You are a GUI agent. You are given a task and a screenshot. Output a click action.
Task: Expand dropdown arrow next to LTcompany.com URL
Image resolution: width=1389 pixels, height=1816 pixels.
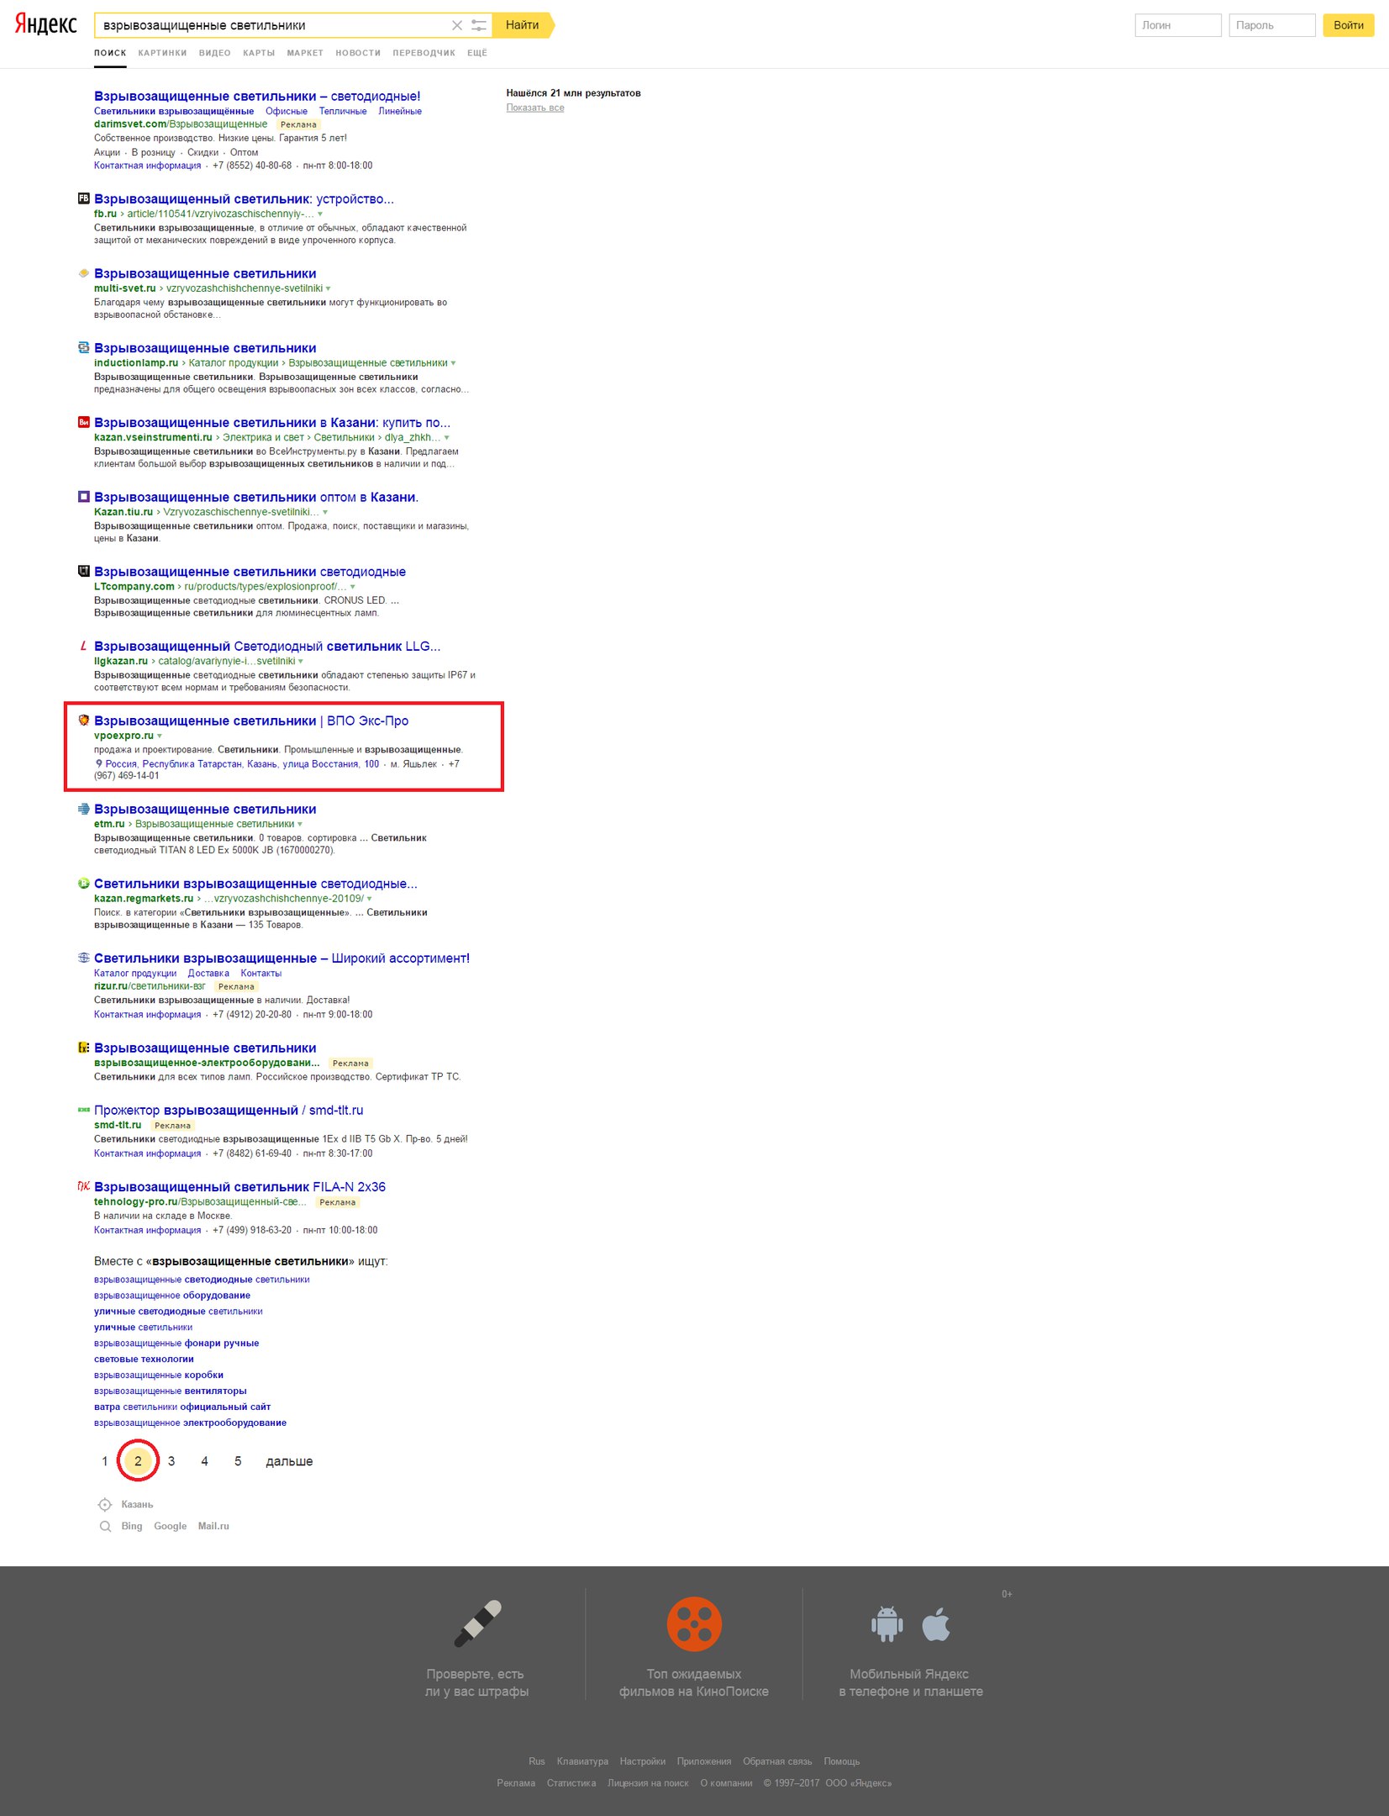[353, 587]
